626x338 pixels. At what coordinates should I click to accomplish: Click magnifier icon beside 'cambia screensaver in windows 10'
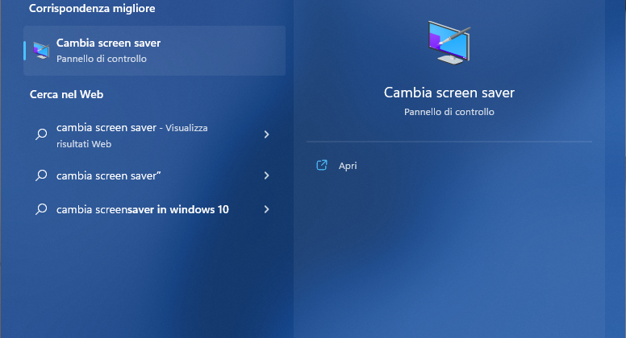(x=41, y=209)
